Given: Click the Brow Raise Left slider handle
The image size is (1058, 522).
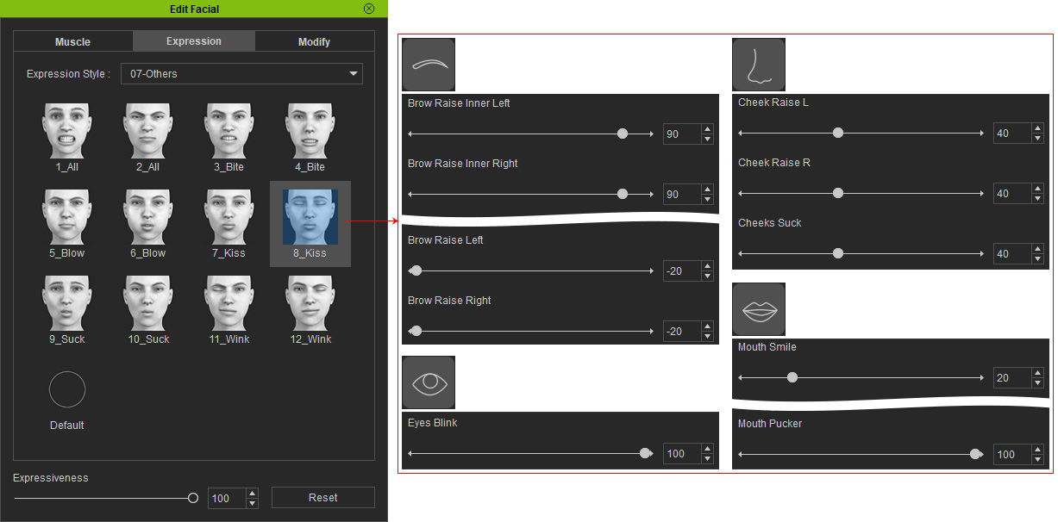Looking at the screenshot, I should coord(416,270).
